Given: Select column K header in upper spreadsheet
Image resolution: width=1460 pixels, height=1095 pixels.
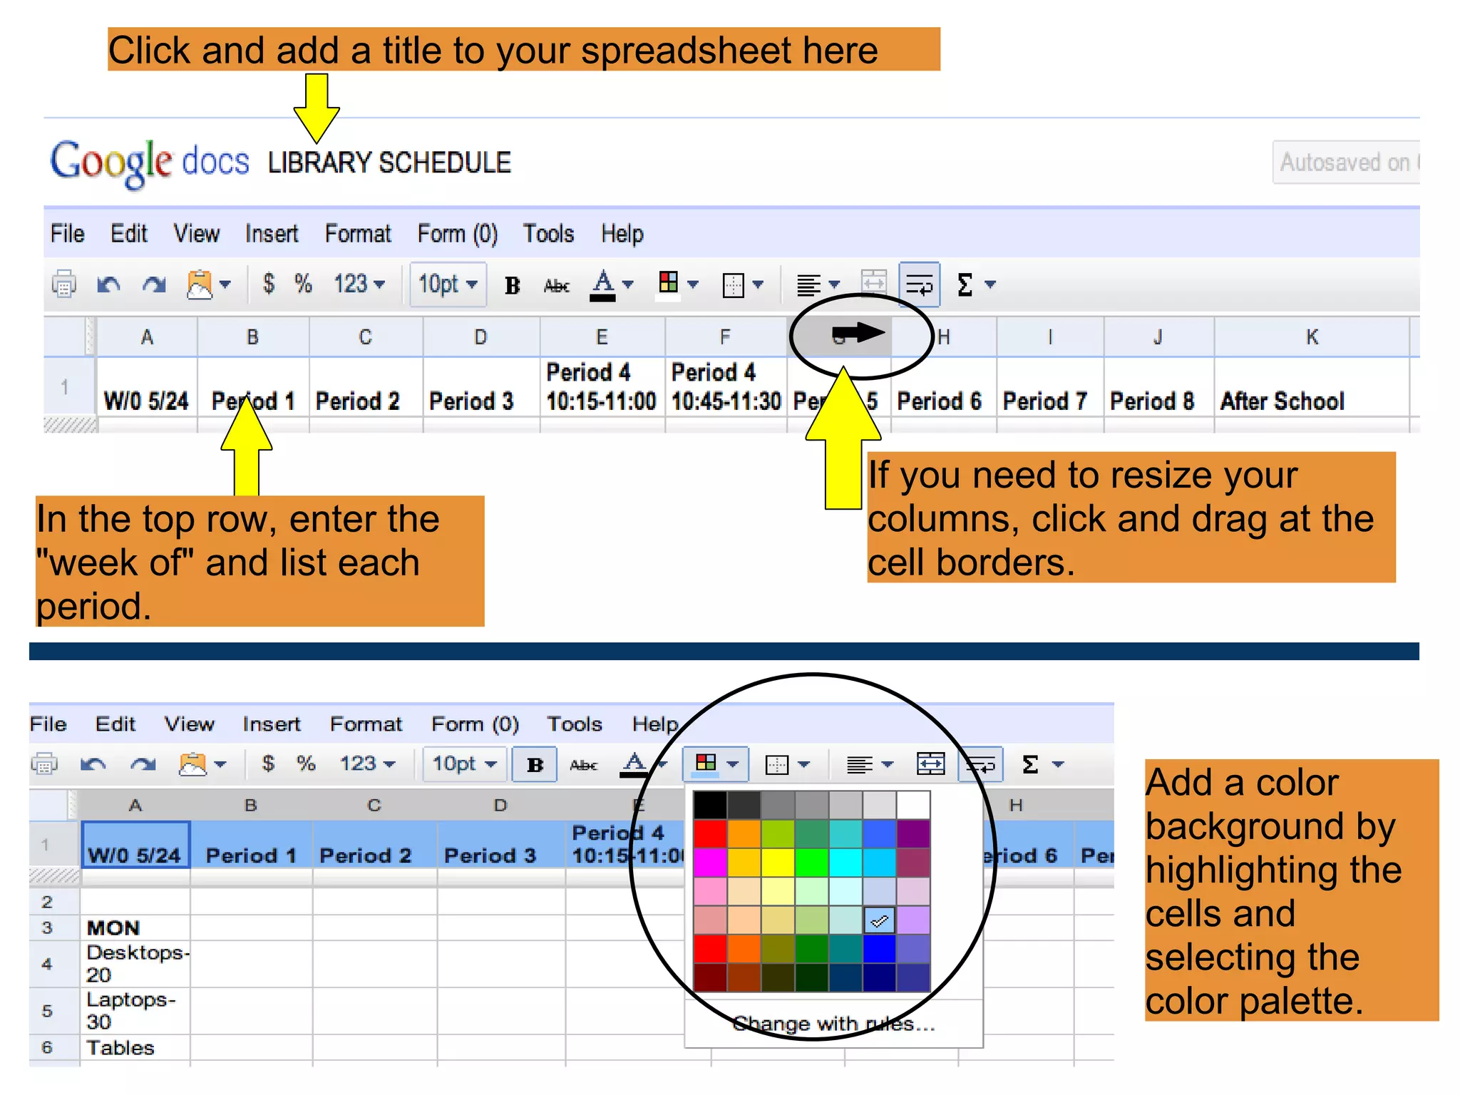Looking at the screenshot, I should 1312,336.
